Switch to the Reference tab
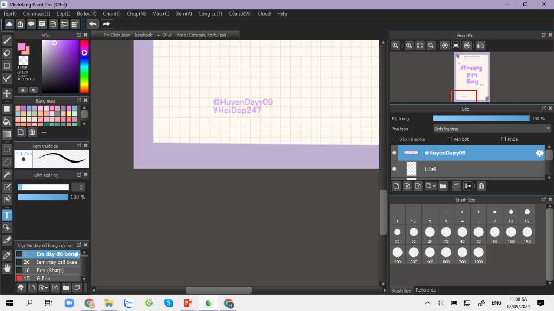Image resolution: width=554 pixels, height=311 pixels. (x=426, y=290)
